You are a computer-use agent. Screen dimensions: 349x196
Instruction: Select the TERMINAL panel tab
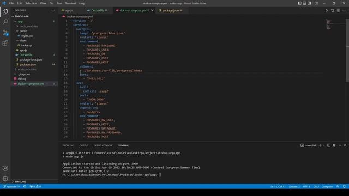(x=123, y=145)
